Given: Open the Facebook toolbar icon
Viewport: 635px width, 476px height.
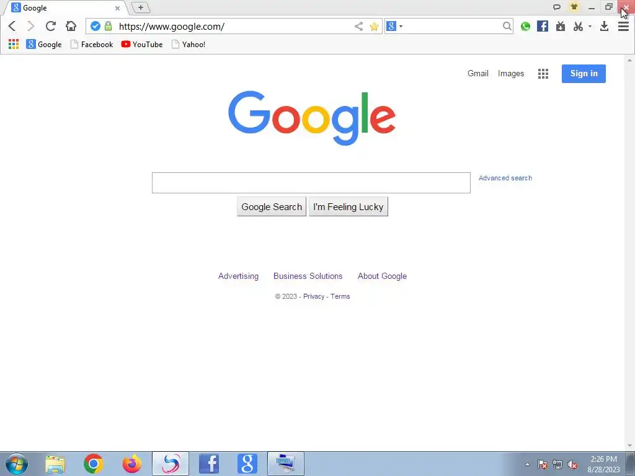Looking at the screenshot, I should click(542, 26).
